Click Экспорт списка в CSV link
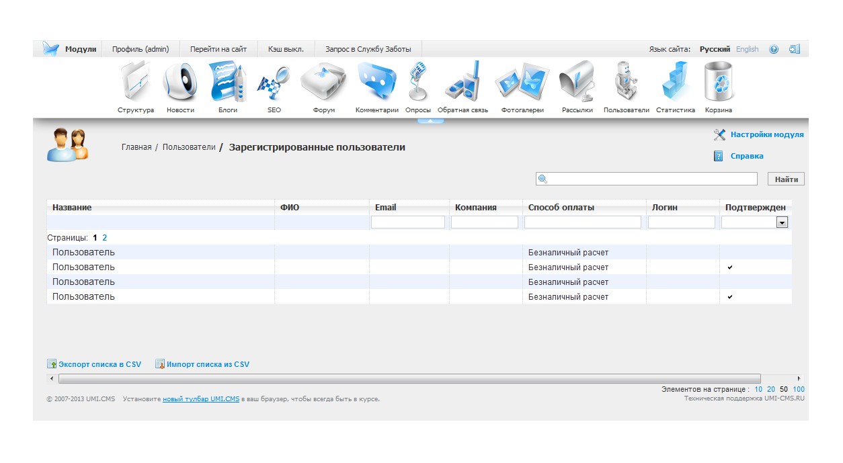Viewport: 843px width, 463px height. [x=100, y=364]
